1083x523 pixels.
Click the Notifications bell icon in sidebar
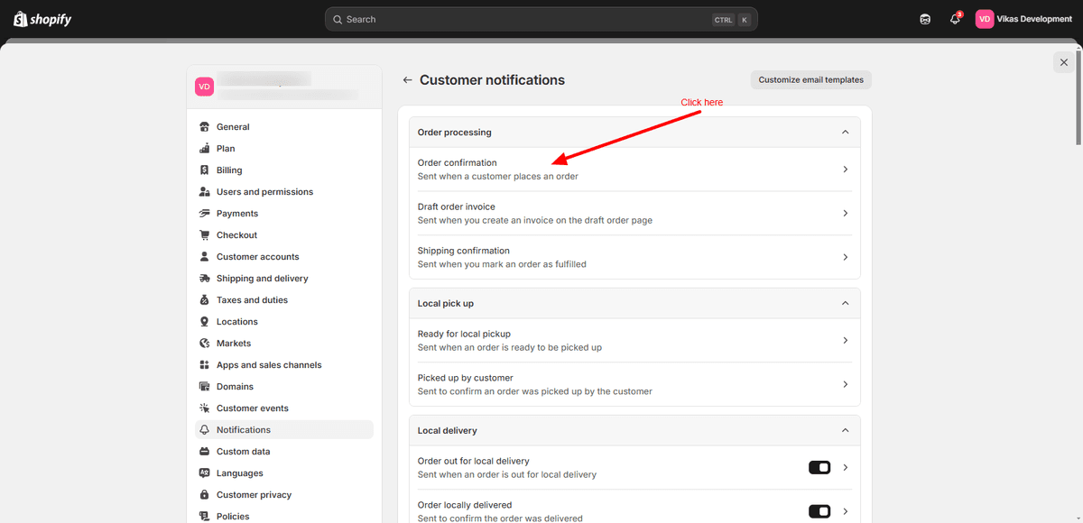[x=205, y=430]
